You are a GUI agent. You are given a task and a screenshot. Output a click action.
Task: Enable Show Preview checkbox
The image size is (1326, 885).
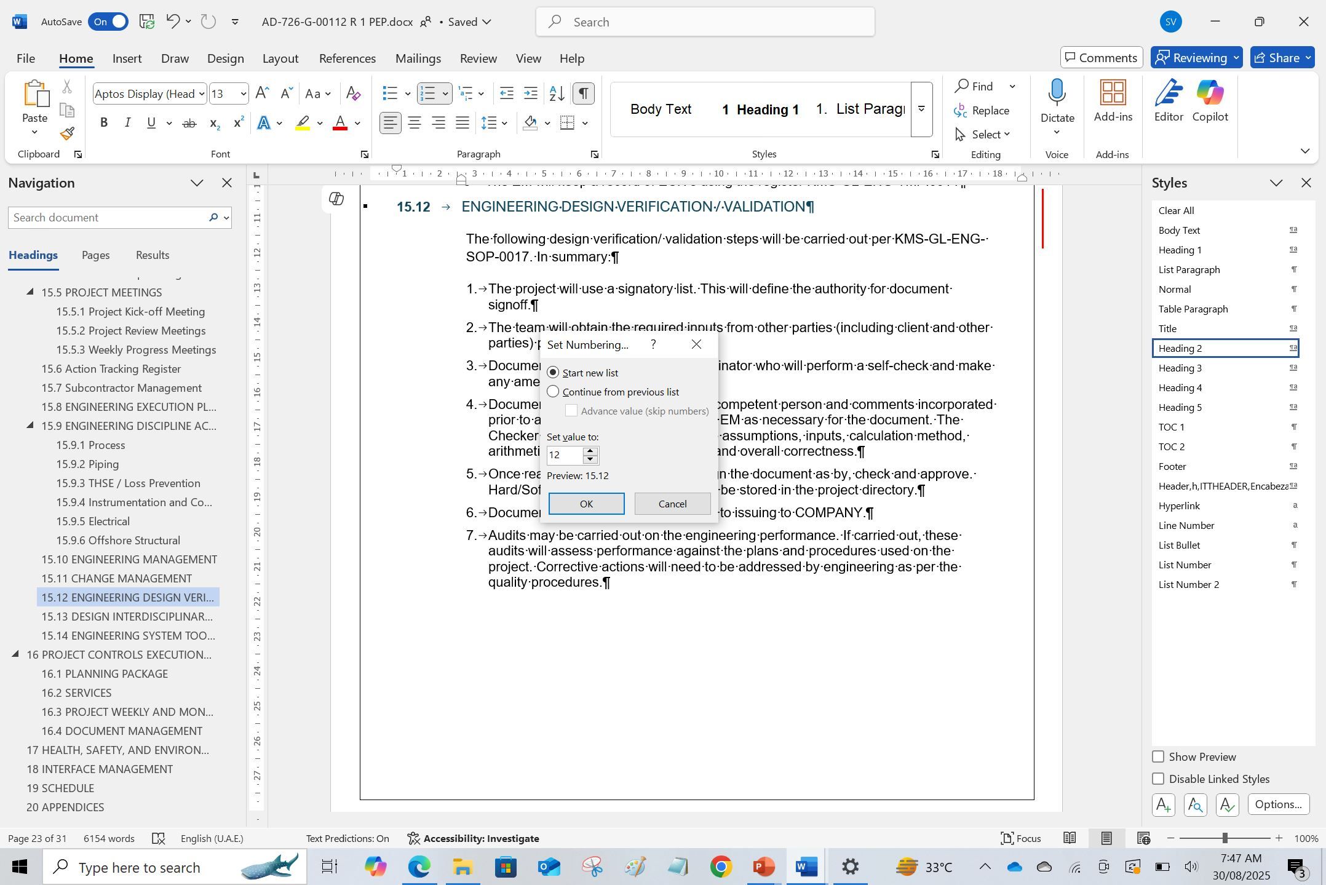click(1158, 756)
